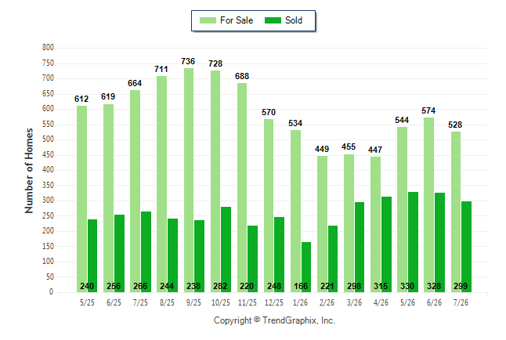Select the For Sale legend label
The image size is (506, 340).
pos(237,20)
